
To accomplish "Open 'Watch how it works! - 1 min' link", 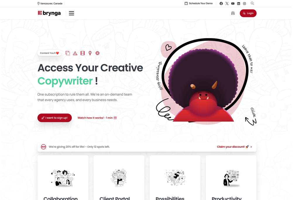I will pos(97,118).
